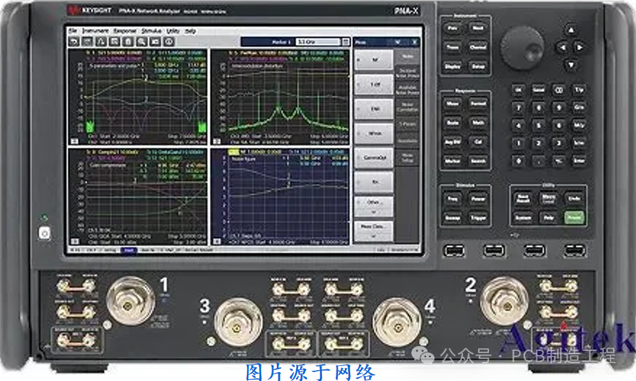Click the Meas hardkey in Response group

(452, 104)
